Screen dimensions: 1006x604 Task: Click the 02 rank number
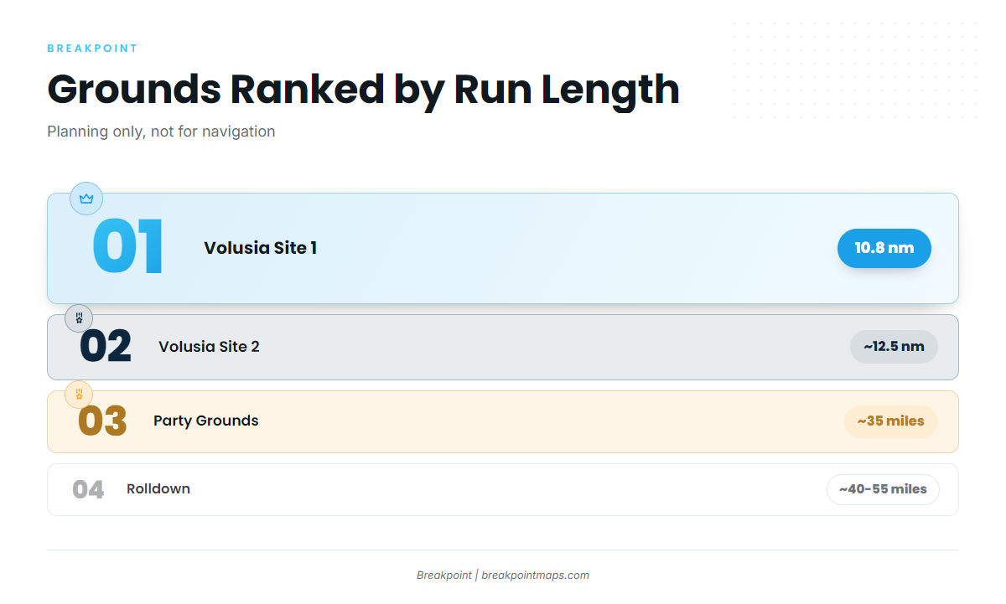click(106, 347)
